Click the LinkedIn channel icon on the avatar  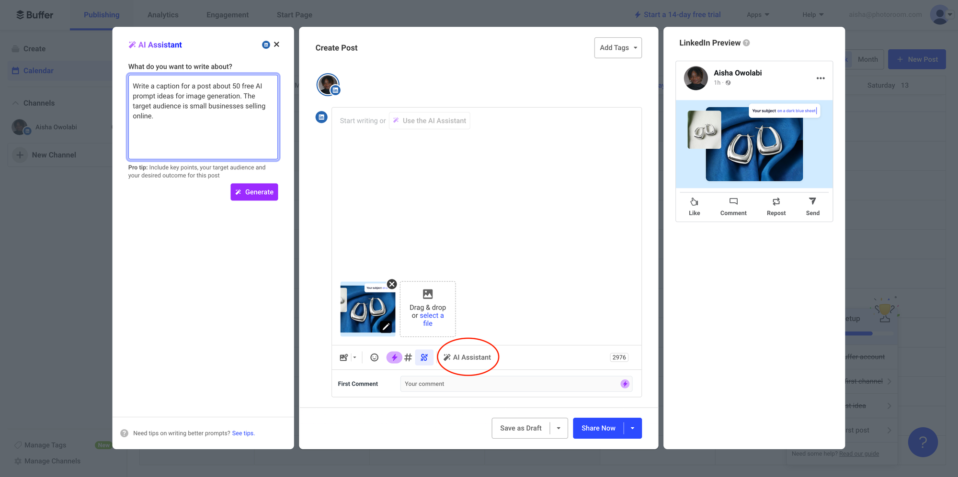coord(335,90)
